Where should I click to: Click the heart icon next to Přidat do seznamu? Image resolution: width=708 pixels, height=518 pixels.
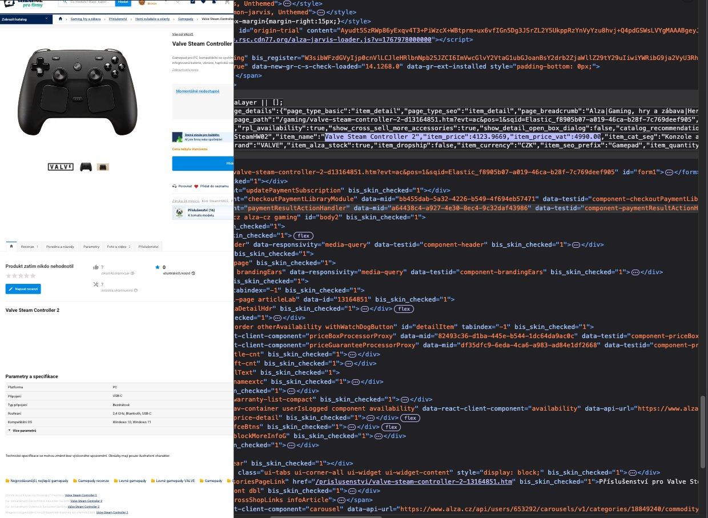click(196, 186)
